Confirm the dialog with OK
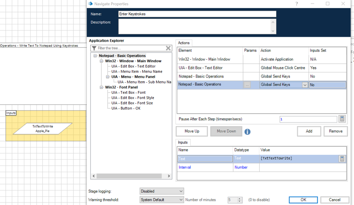Image resolution: width=354 pixels, height=205 pixels. point(303,200)
